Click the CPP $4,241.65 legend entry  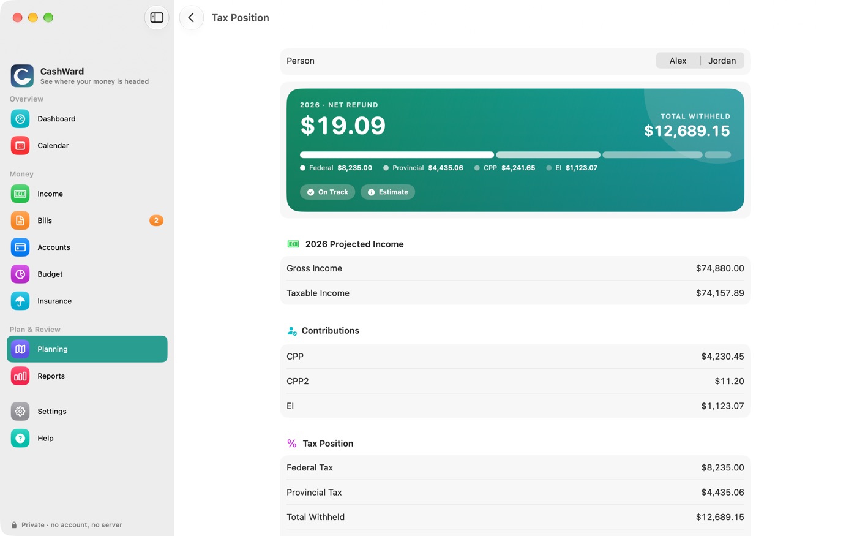[x=504, y=168]
